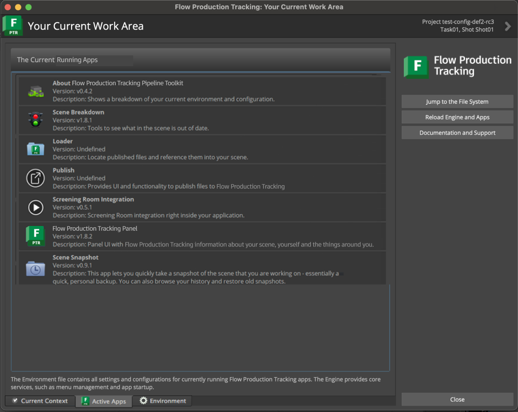Screen dimensions: 518x412
Task: Select the Publish app title
Action: [63, 170]
